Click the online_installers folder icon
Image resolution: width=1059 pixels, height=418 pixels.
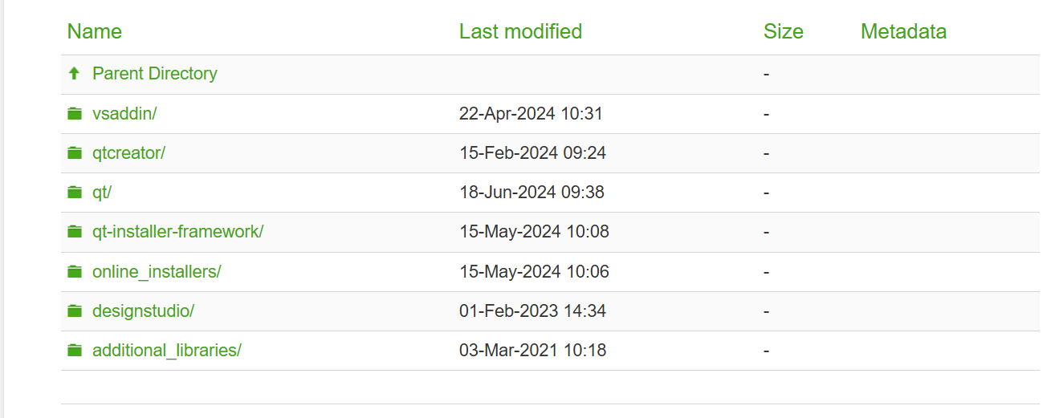pyautogui.click(x=75, y=272)
